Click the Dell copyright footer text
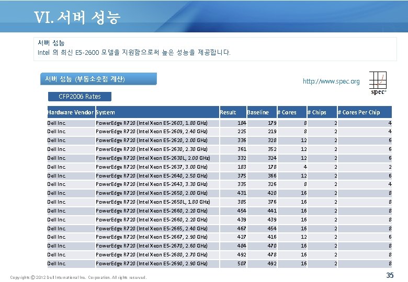 [78, 277]
